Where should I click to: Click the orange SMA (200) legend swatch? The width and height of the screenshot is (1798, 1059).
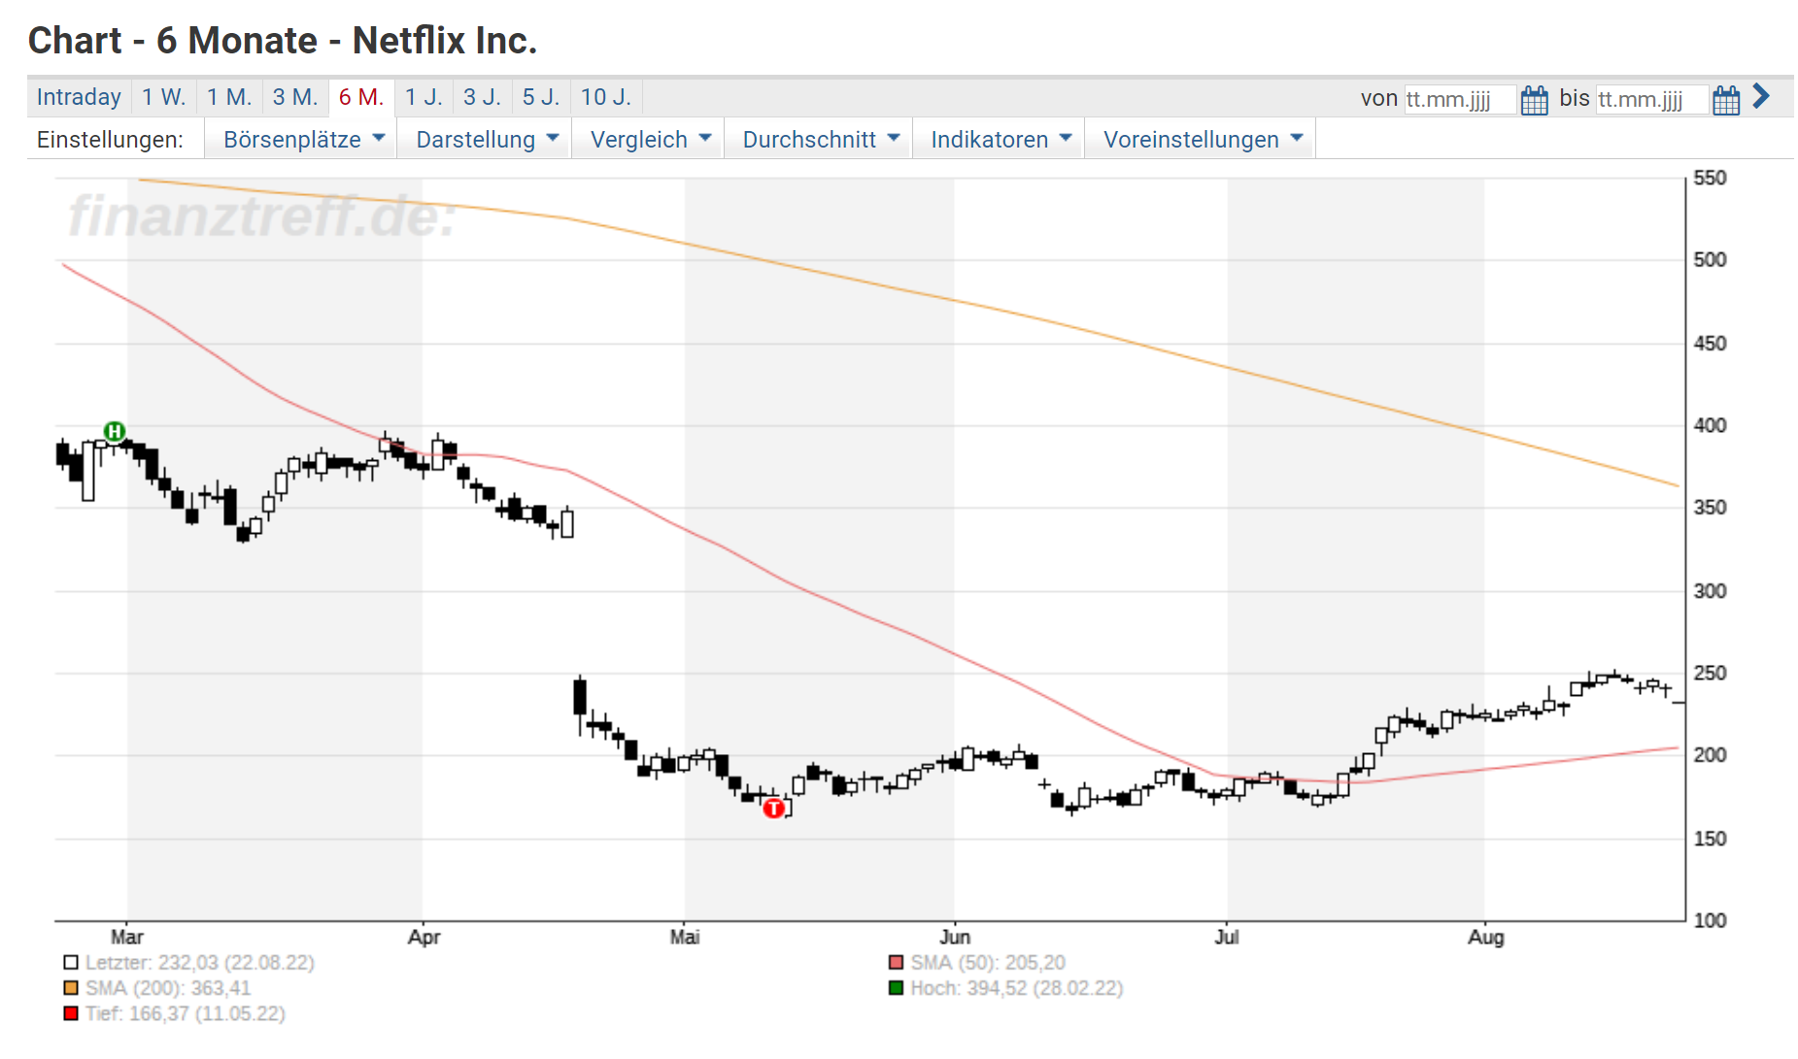pos(71,988)
